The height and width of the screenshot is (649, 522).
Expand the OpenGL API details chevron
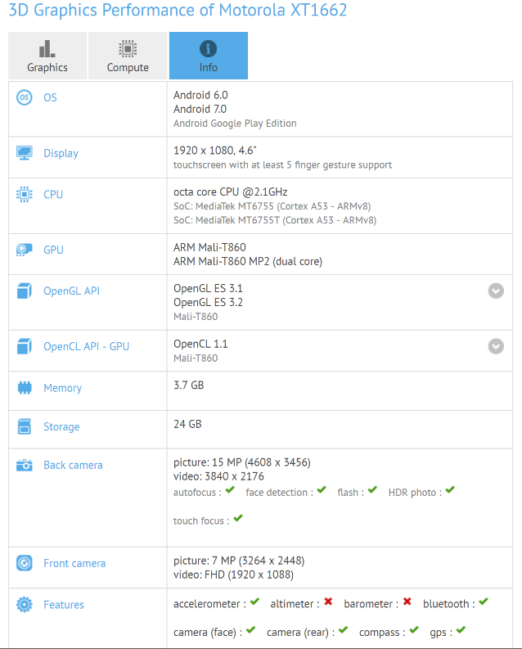pos(496,291)
